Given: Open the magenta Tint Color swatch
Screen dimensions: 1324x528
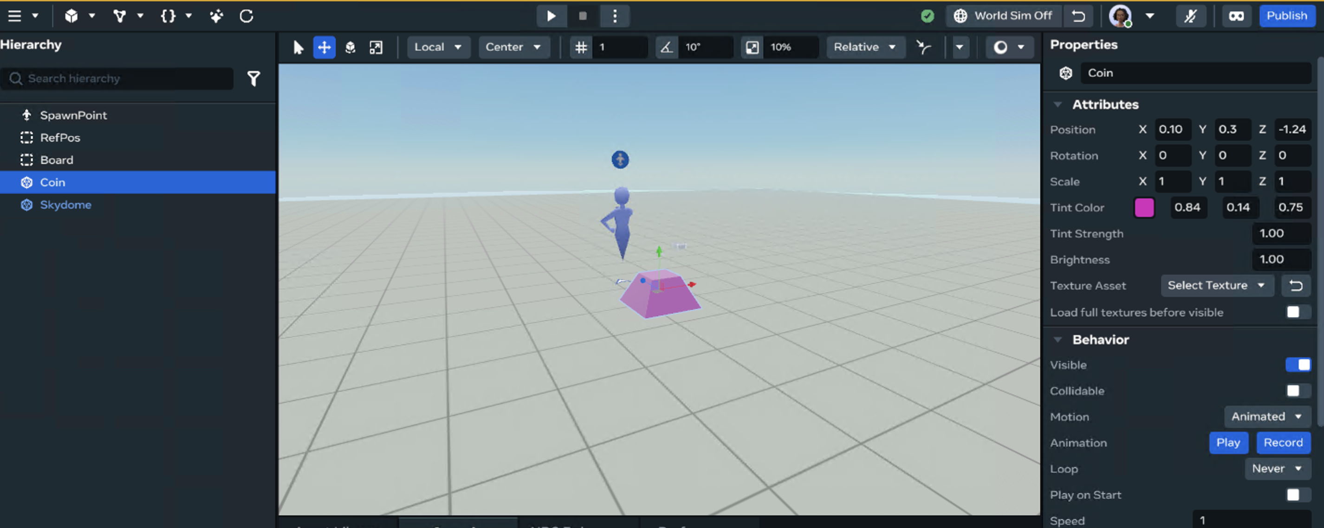Looking at the screenshot, I should coord(1144,207).
